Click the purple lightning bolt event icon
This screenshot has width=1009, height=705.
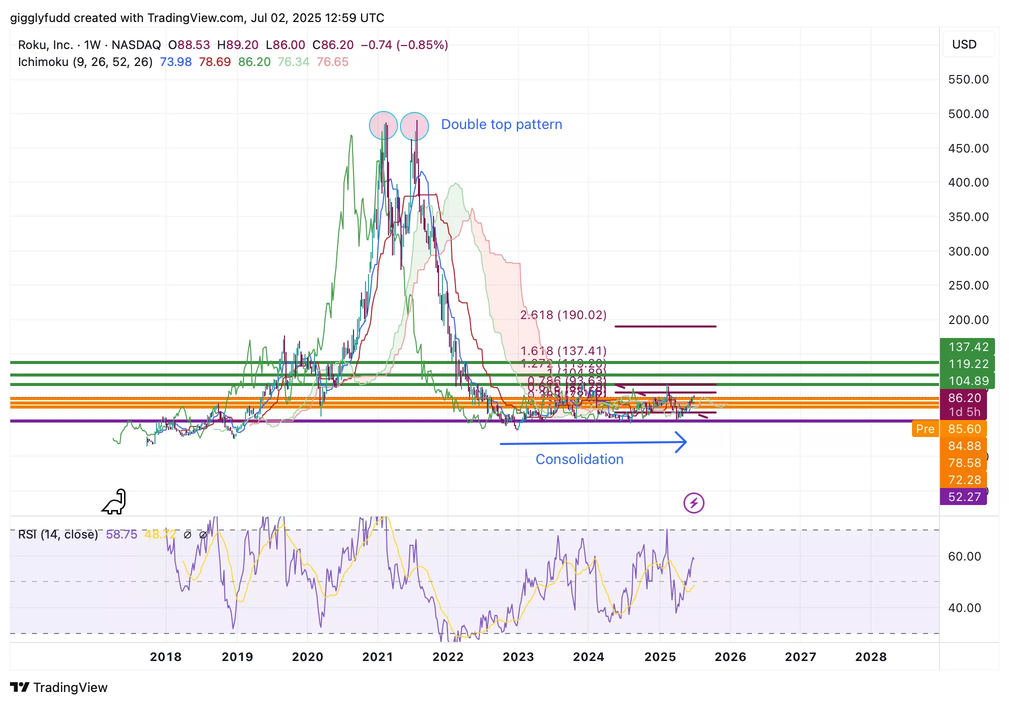[x=693, y=502]
